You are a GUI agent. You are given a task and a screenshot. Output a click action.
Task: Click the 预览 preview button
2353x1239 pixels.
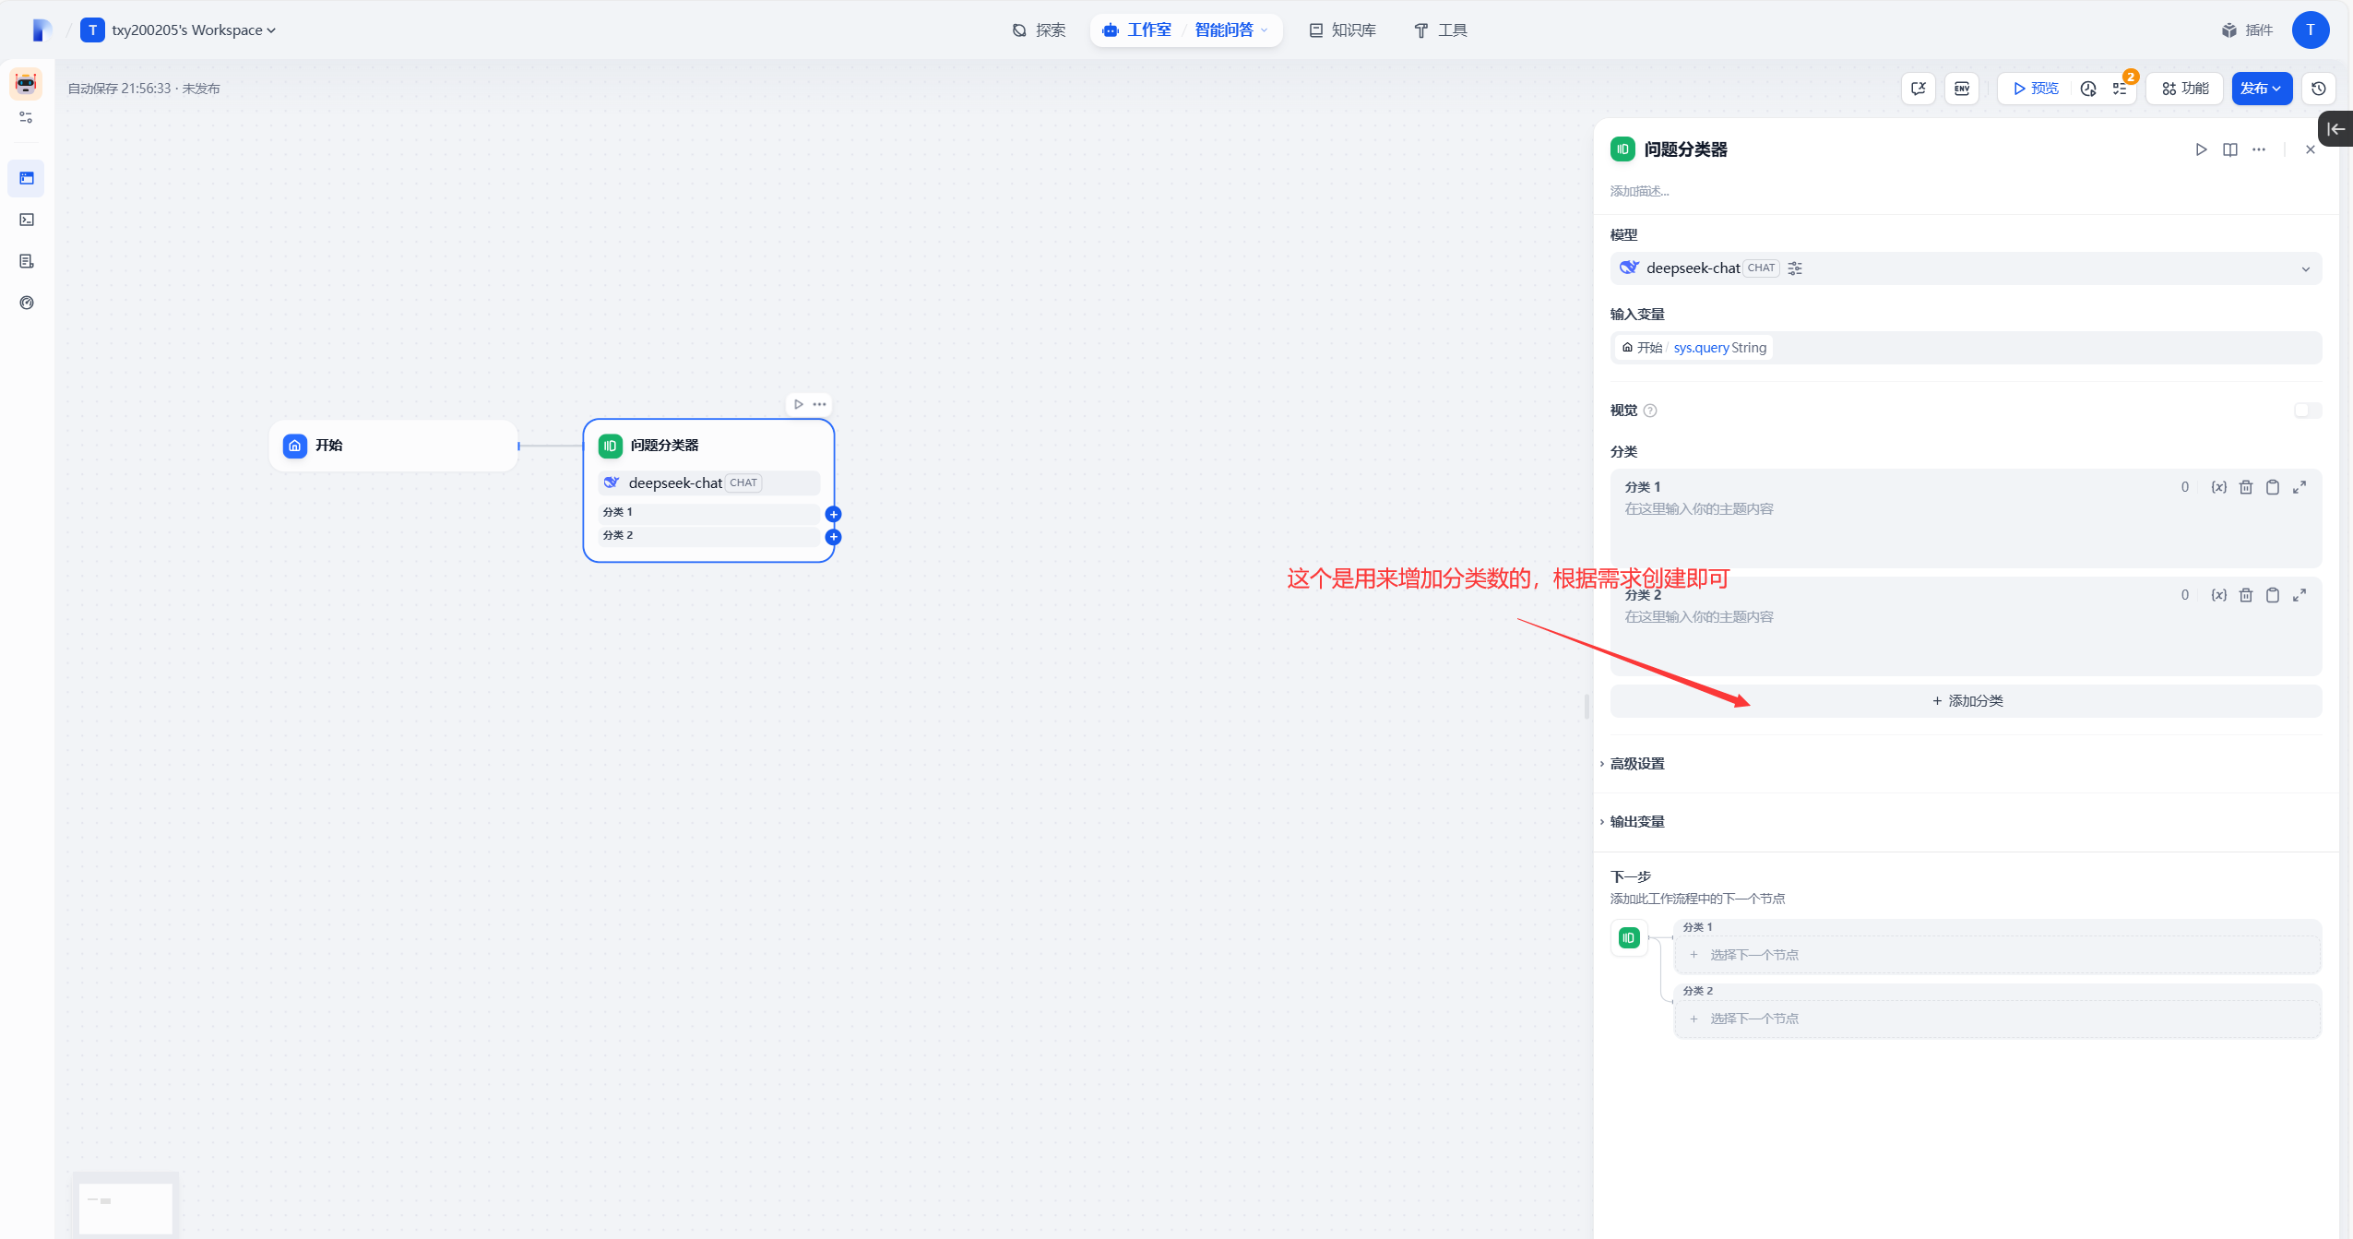coord(2036,89)
